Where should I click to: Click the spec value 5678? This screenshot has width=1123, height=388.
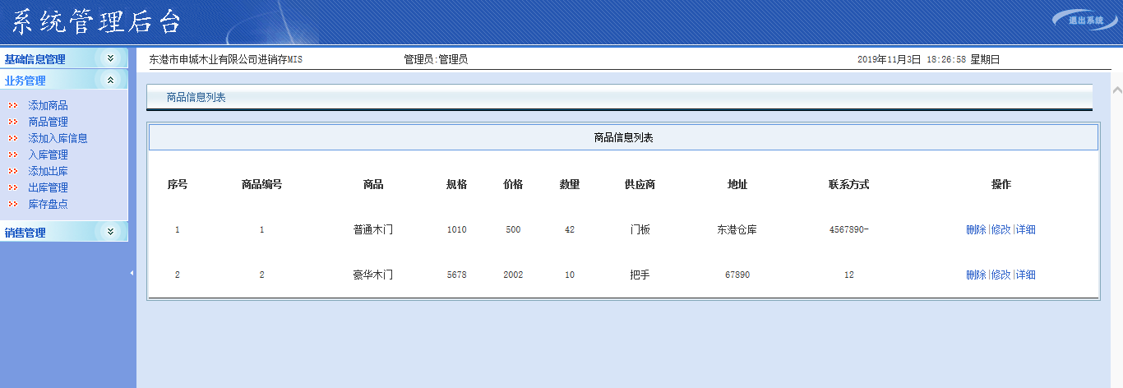click(456, 275)
